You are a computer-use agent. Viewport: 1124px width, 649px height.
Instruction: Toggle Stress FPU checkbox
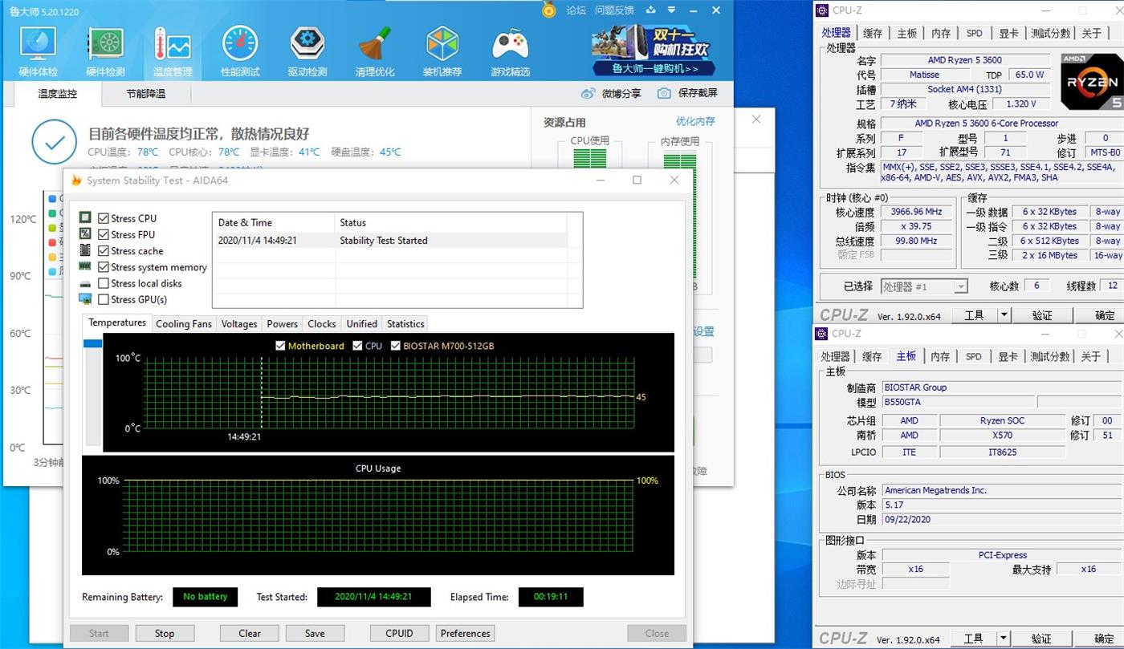[x=104, y=234]
